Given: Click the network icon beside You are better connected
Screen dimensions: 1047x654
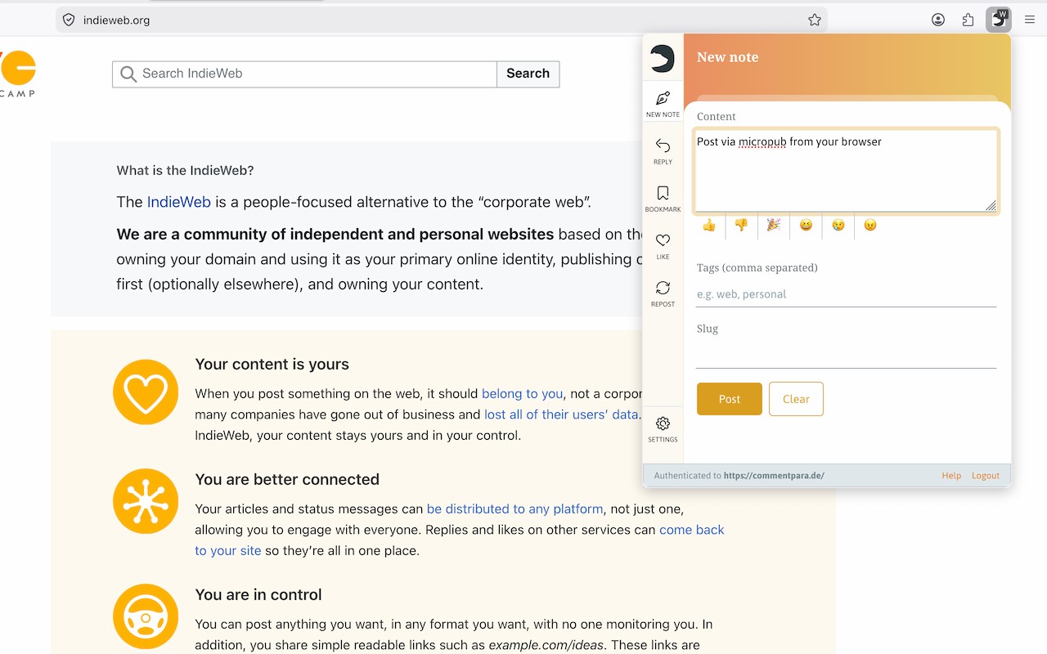Looking at the screenshot, I should pos(146,501).
